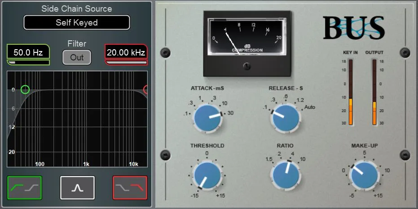The height and width of the screenshot is (209, 418).
Task: Click the 1k label on the frequency graph
Action: tap(86, 164)
